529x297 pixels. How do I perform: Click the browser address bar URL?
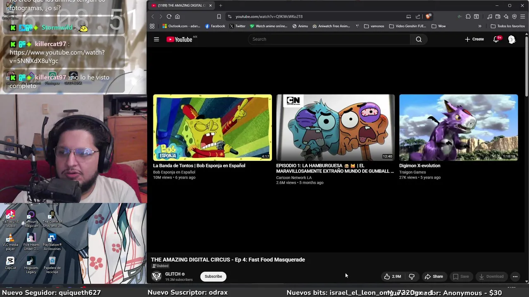tap(269, 16)
